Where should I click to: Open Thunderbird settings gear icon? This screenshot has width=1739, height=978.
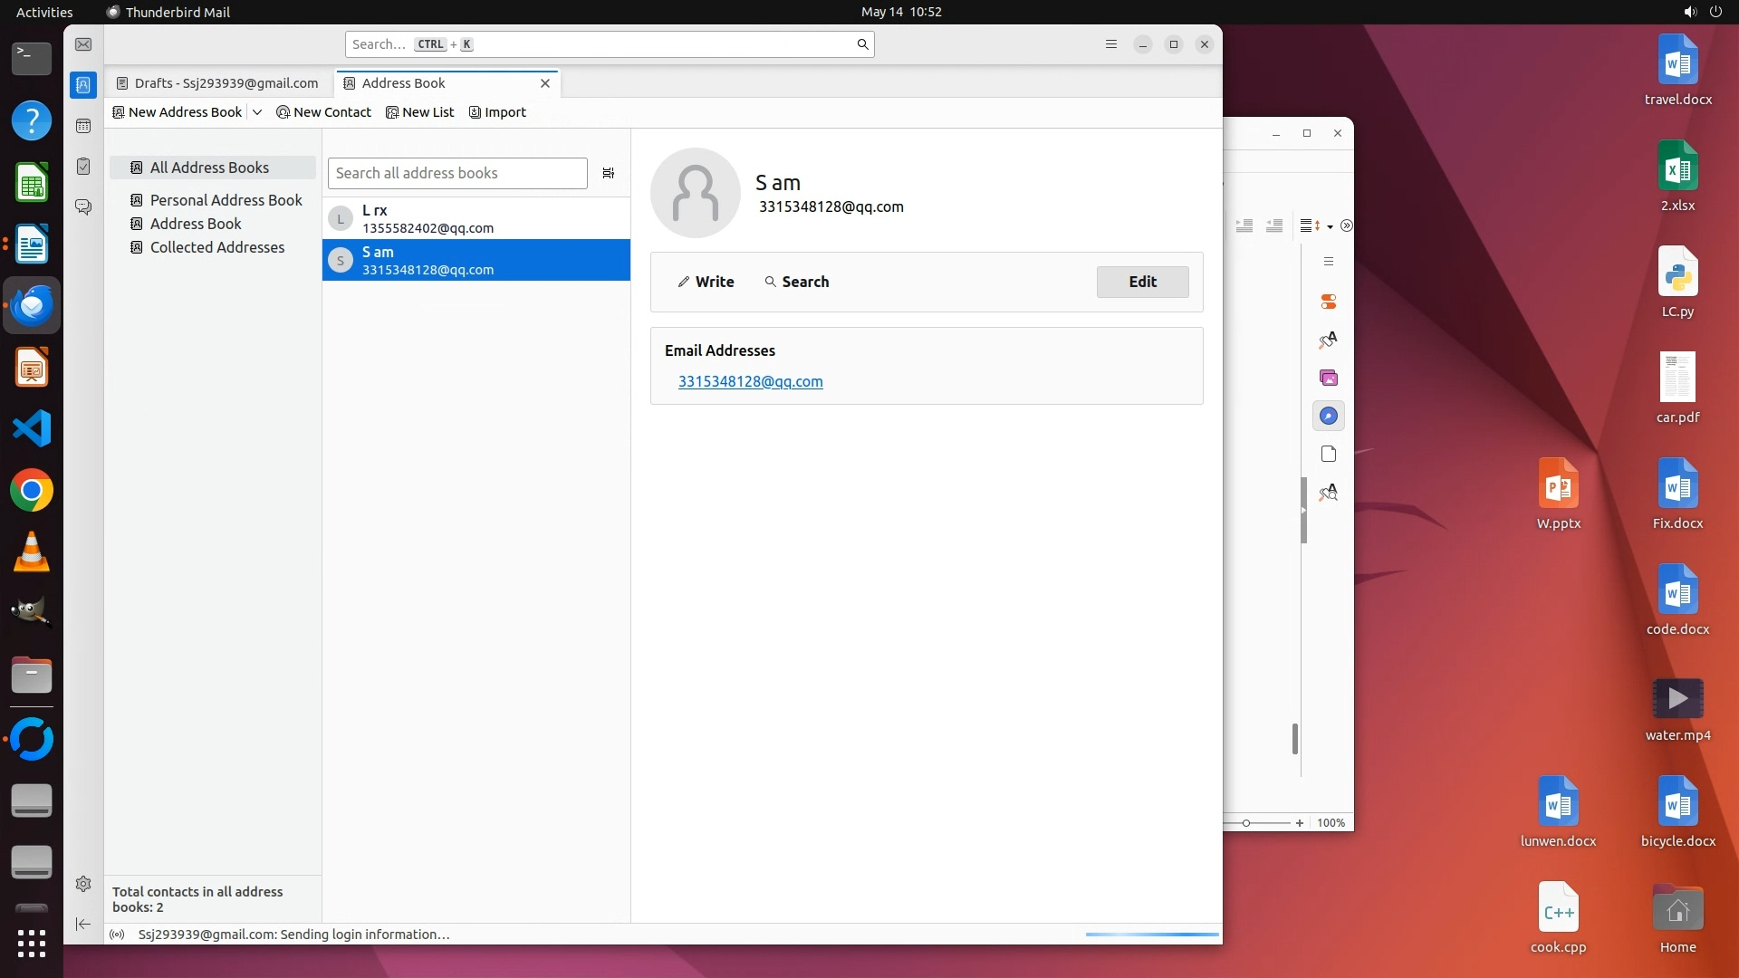(x=83, y=884)
